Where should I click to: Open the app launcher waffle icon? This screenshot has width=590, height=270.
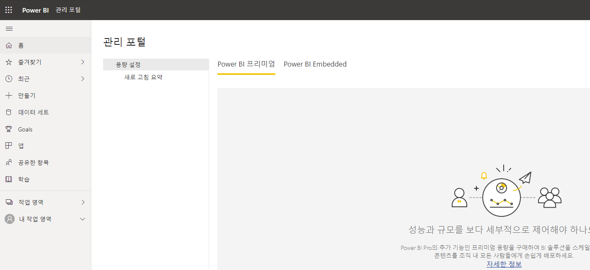pyautogui.click(x=9, y=10)
